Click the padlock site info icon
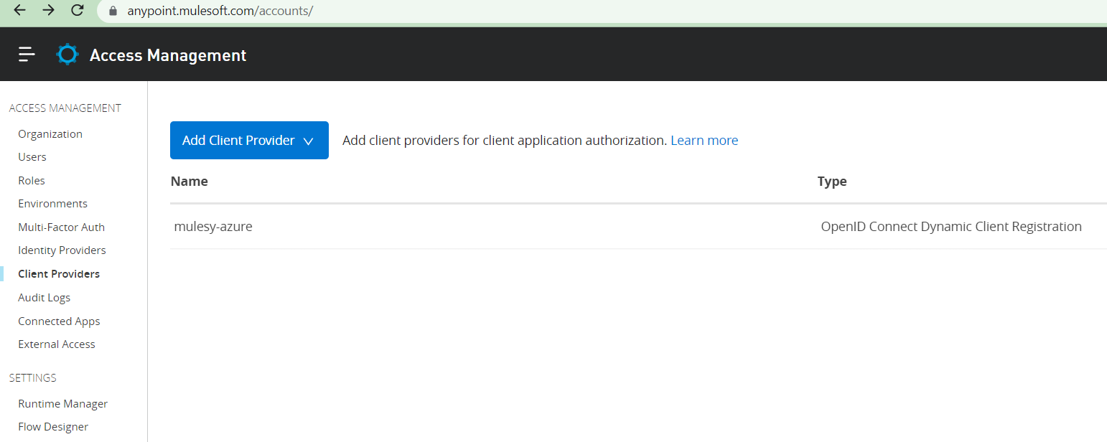The height and width of the screenshot is (442, 1107). click(x=112, y=11)
